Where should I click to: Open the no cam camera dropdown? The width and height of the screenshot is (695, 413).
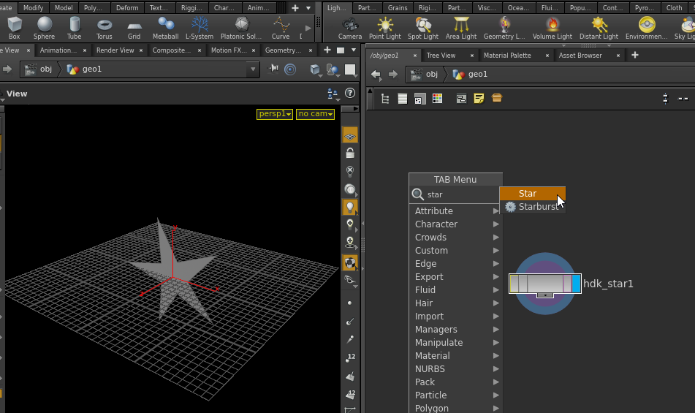[315, 114]
